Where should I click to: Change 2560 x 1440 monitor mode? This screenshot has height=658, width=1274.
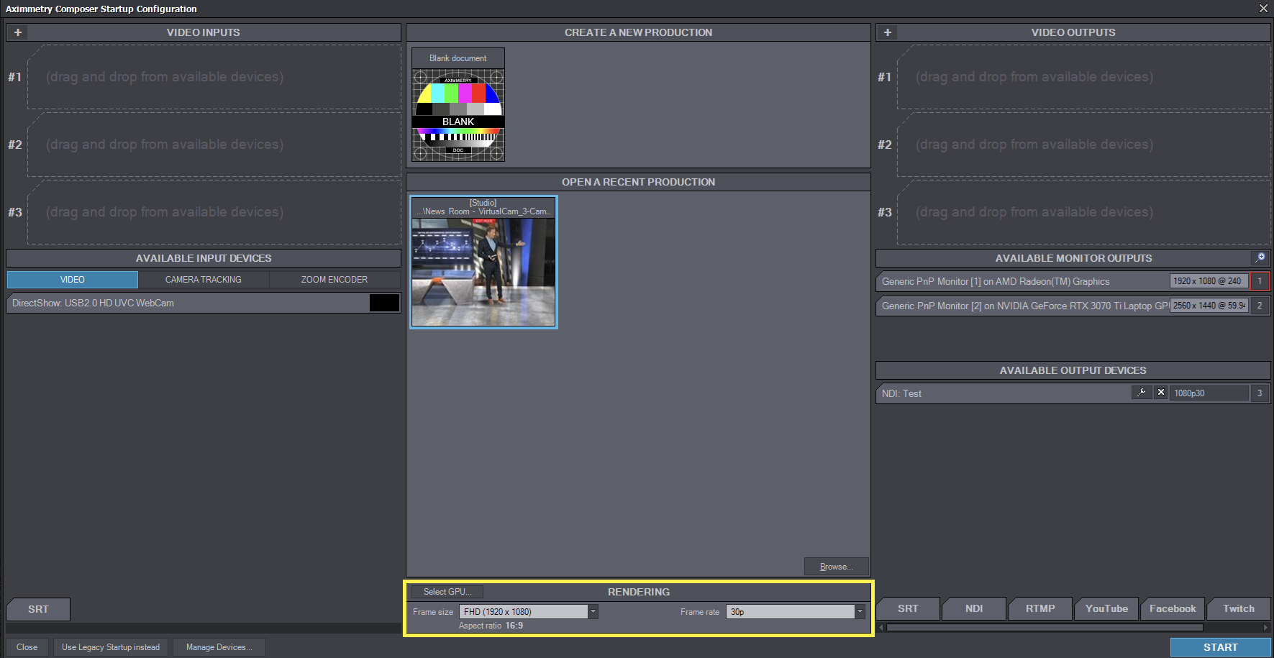pyautogui.click(x=1209, y=306)
